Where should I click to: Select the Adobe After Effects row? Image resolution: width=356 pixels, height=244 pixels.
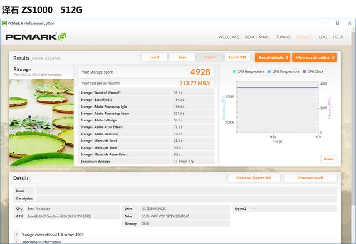coord(146,127)
